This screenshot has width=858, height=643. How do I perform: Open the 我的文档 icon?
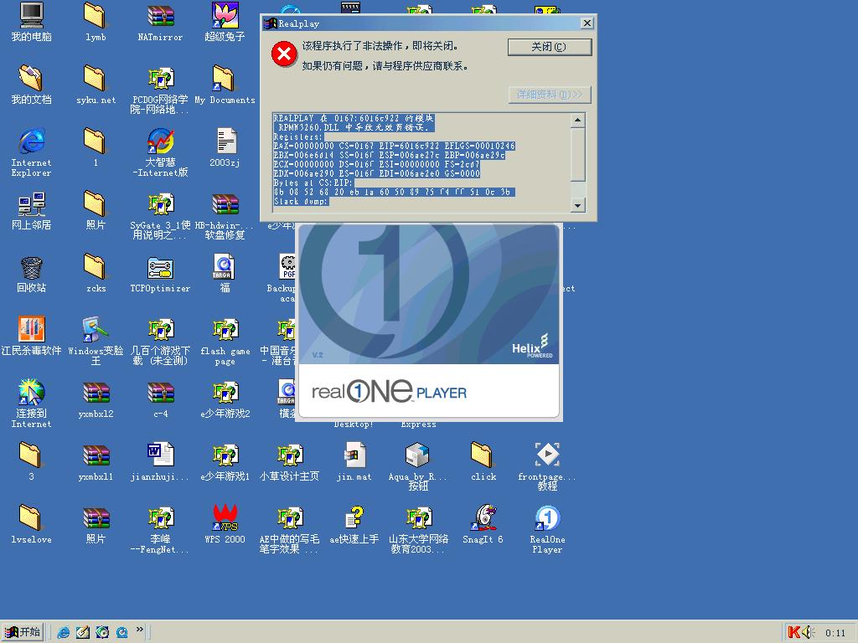pyautogui.click(x=31, y=78)
